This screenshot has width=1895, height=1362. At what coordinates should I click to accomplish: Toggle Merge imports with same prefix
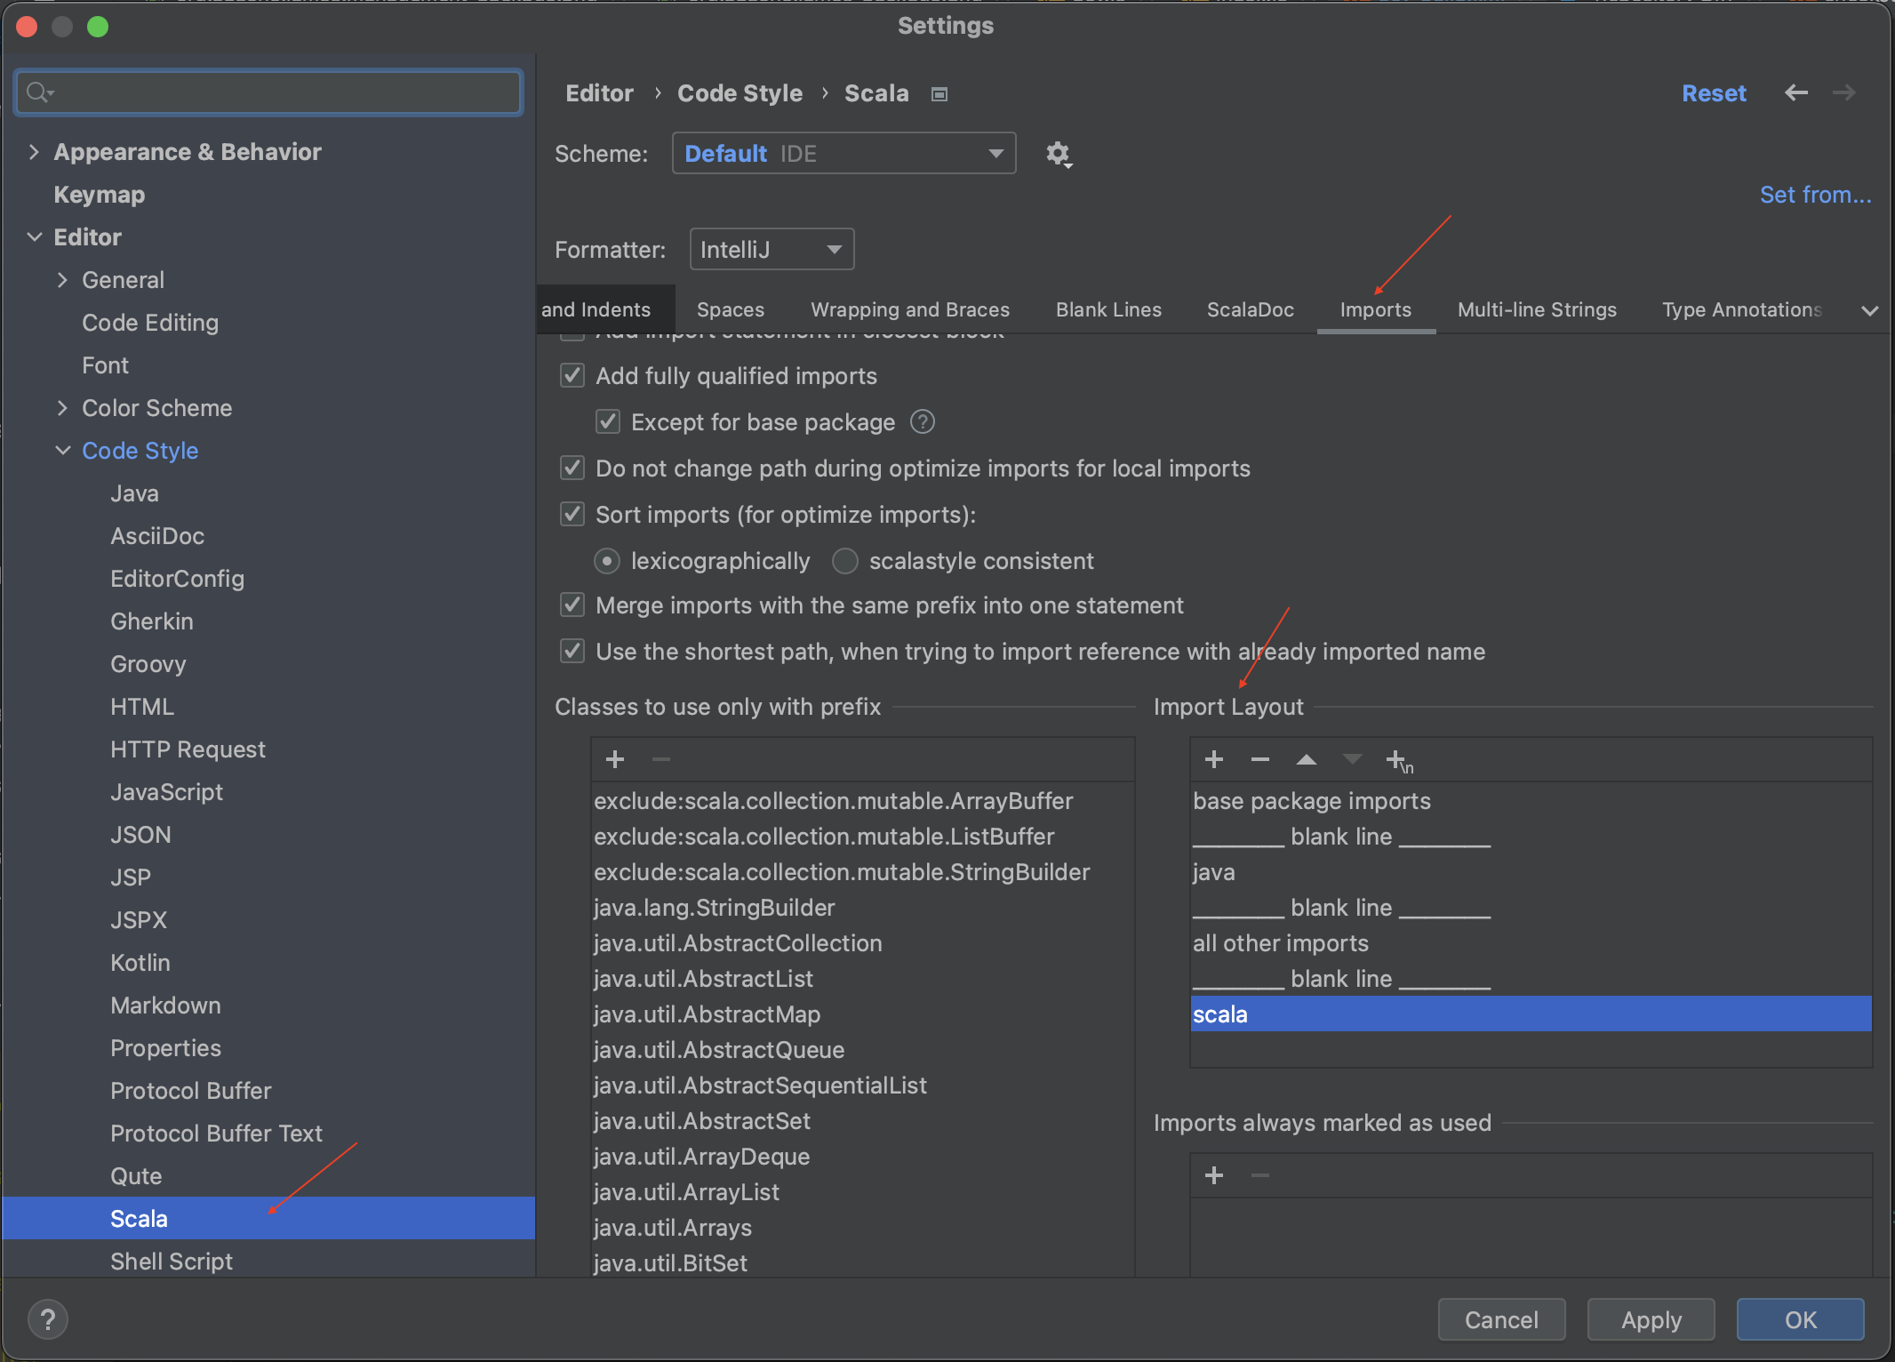[x=572, y=605]
